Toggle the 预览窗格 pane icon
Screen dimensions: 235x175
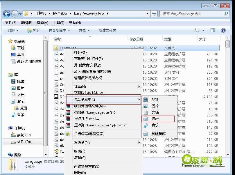(x=213, y=30)
